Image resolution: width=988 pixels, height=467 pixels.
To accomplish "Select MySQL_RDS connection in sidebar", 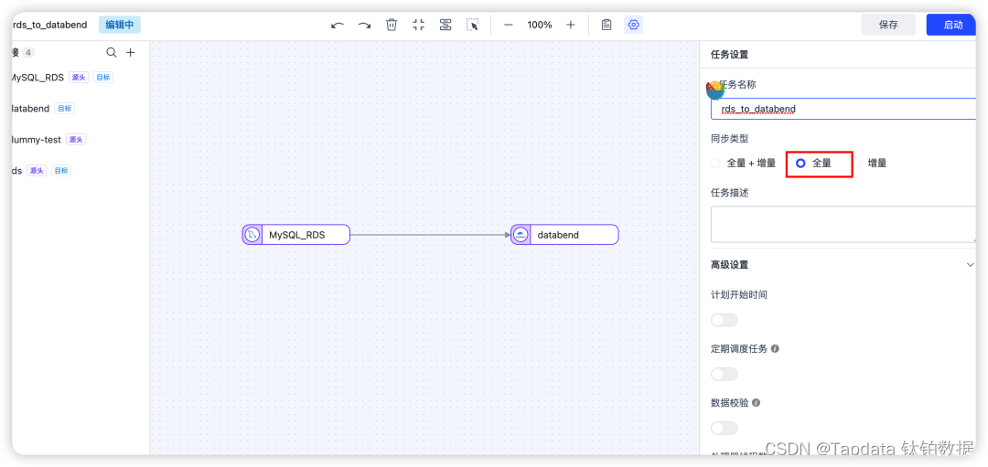I will (x=38, y=78).
